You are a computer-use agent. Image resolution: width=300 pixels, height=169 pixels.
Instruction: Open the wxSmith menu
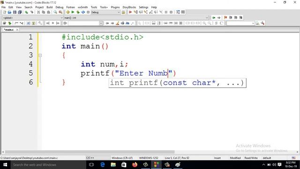(x=82, y=7)
